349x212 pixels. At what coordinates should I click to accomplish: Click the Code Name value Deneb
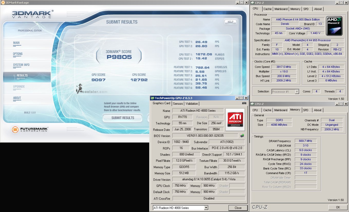[x=285, y=24]
